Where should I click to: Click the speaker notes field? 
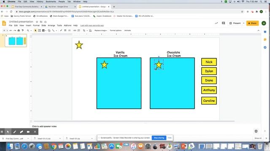coord(146,126)
